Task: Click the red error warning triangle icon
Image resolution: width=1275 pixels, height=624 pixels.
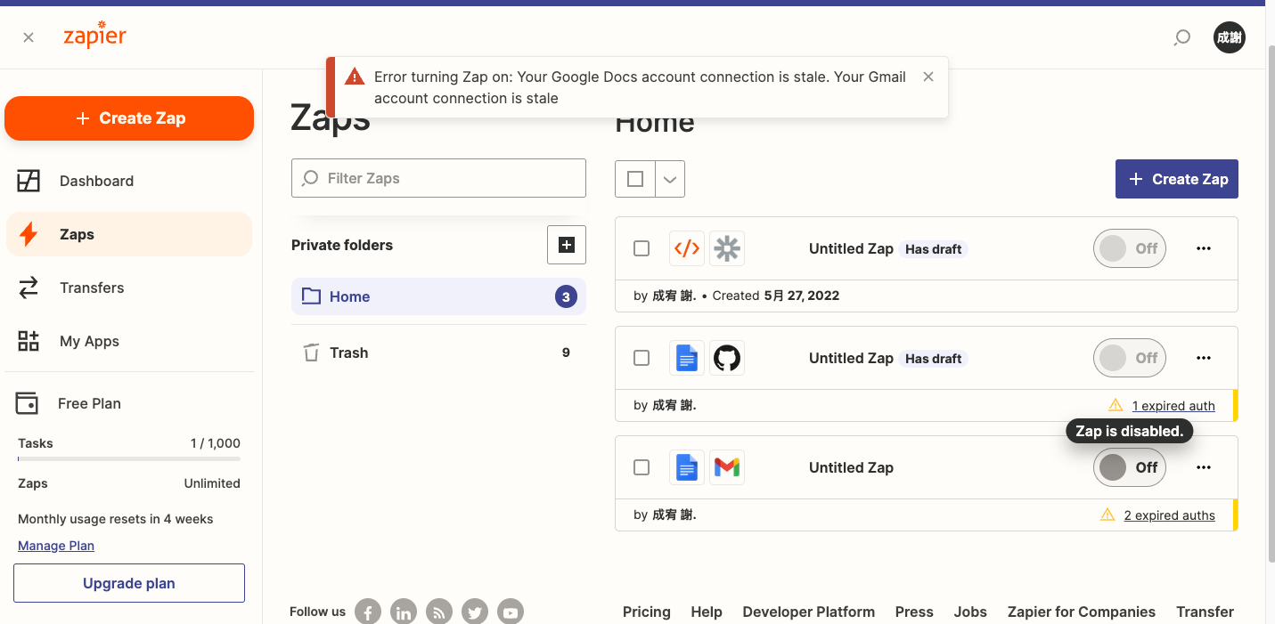Action: 355,77
